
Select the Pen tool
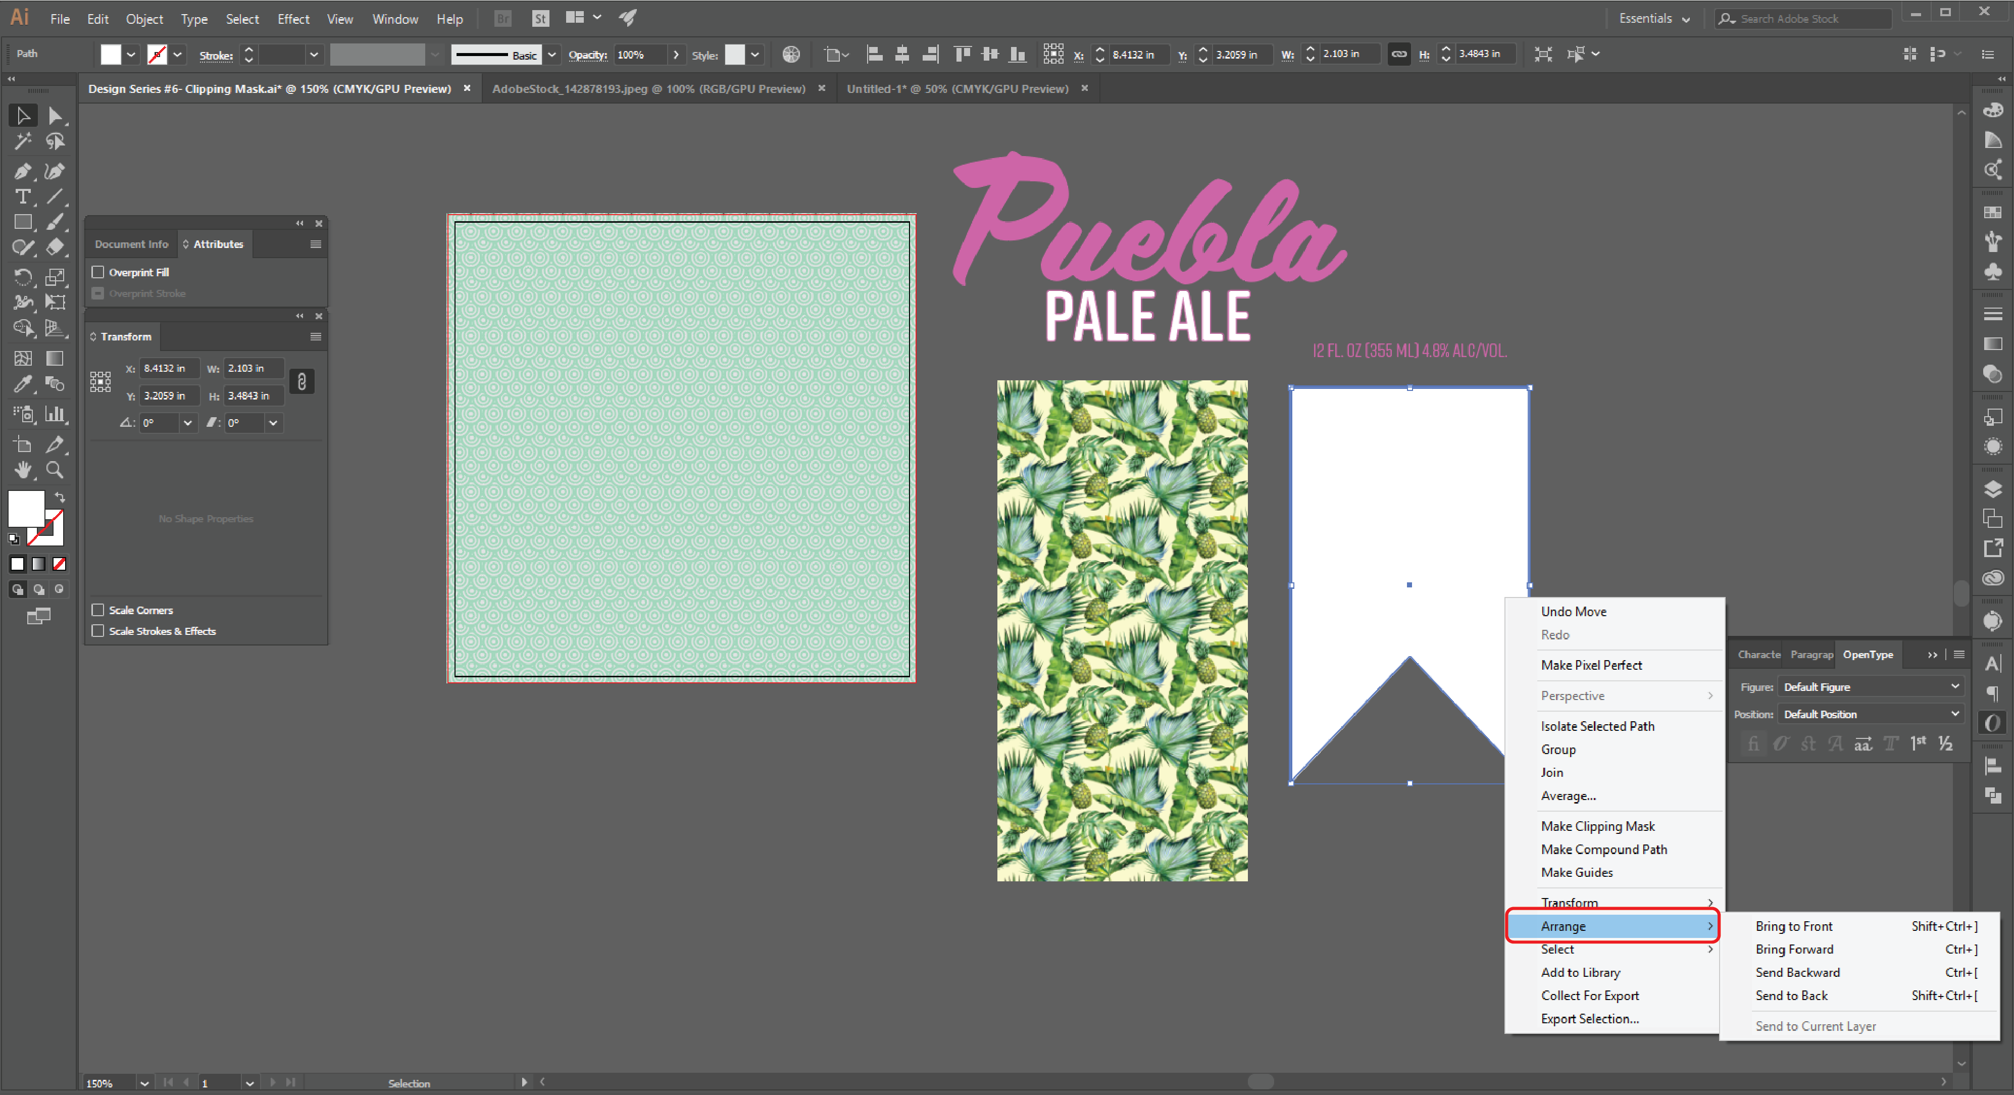click(x=23, y=171)
